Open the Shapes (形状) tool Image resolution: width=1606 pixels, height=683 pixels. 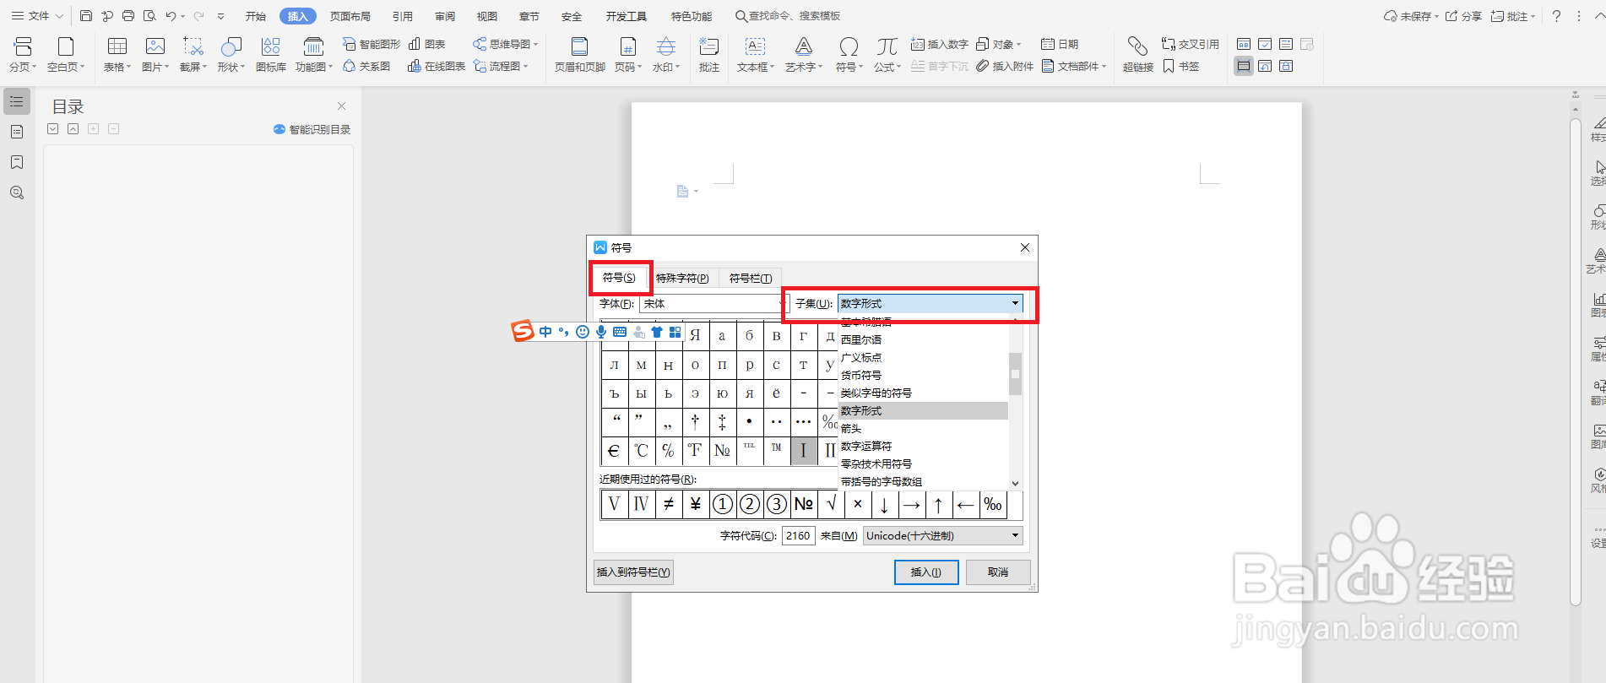(x=231, y=55)
